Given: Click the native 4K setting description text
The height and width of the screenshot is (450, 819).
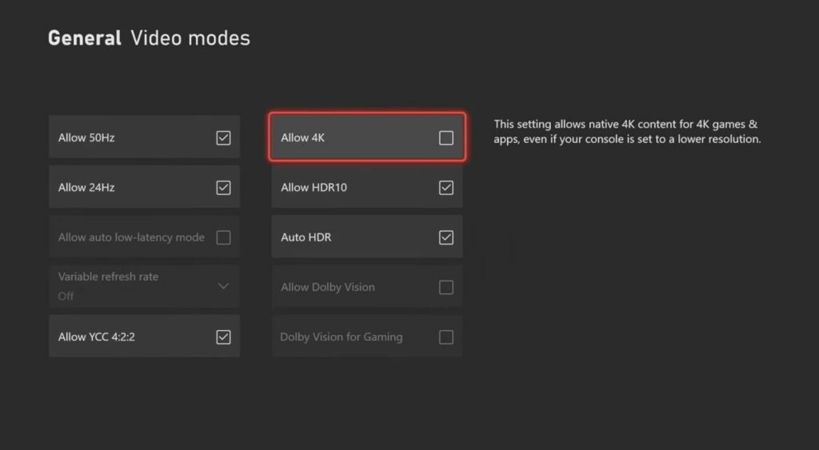Looking at the screenshot, I should tap(626, 132).
